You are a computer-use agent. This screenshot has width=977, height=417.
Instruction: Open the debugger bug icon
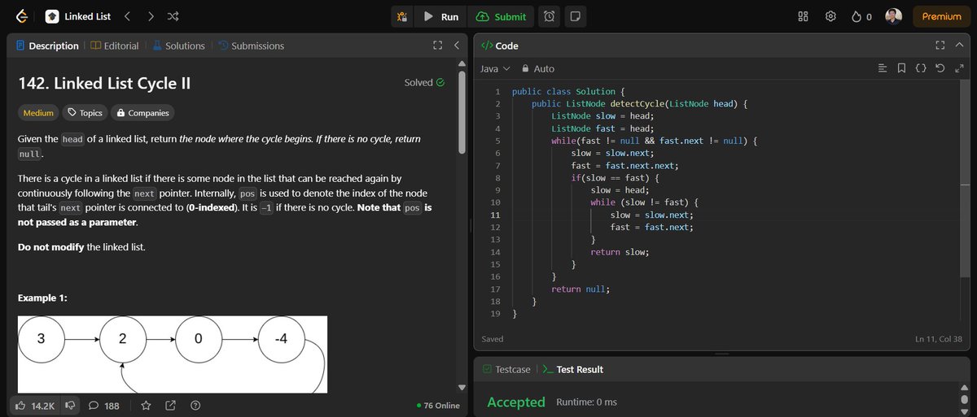401,16
